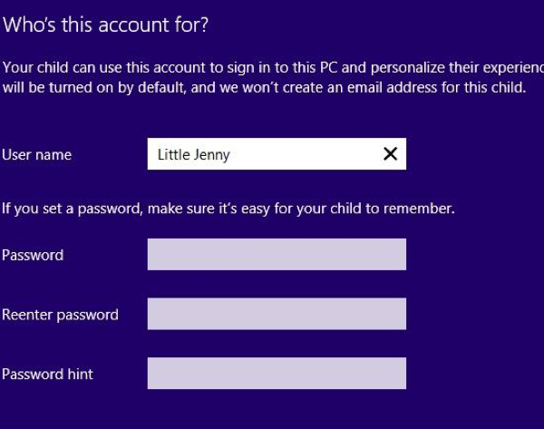Click the "Who's this account for?" heading

pos(105,24)
